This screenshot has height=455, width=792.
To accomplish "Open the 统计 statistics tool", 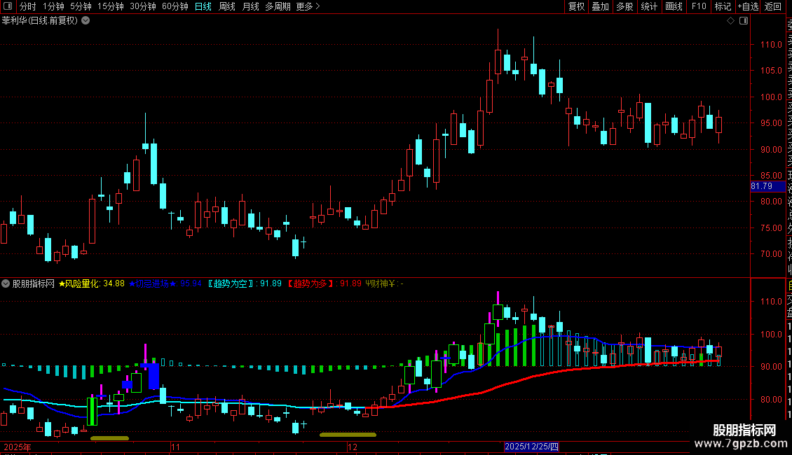I will (649, 6).
